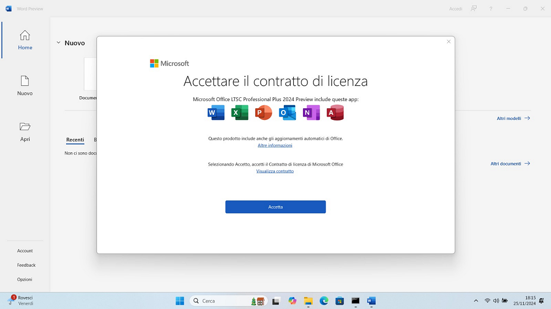Click the Outlook icon in the dialog

pos(288,113)
